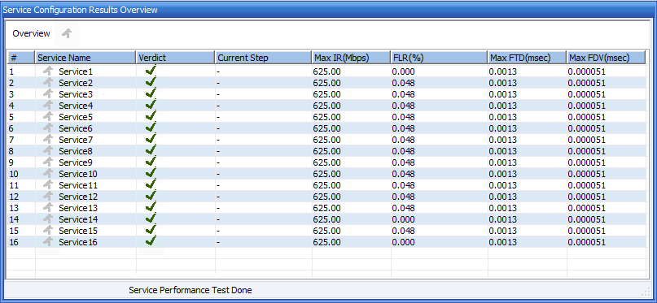
Task: Sort by the # column header
Action: click(x=21, y=58)
